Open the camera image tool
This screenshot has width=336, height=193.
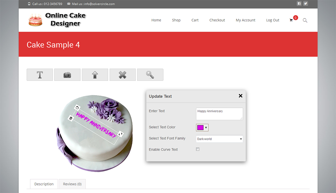point(67,75)
